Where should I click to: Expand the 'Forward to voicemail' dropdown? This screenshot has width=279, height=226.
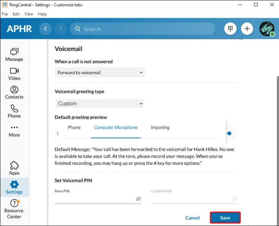click(x=100, y=73)
